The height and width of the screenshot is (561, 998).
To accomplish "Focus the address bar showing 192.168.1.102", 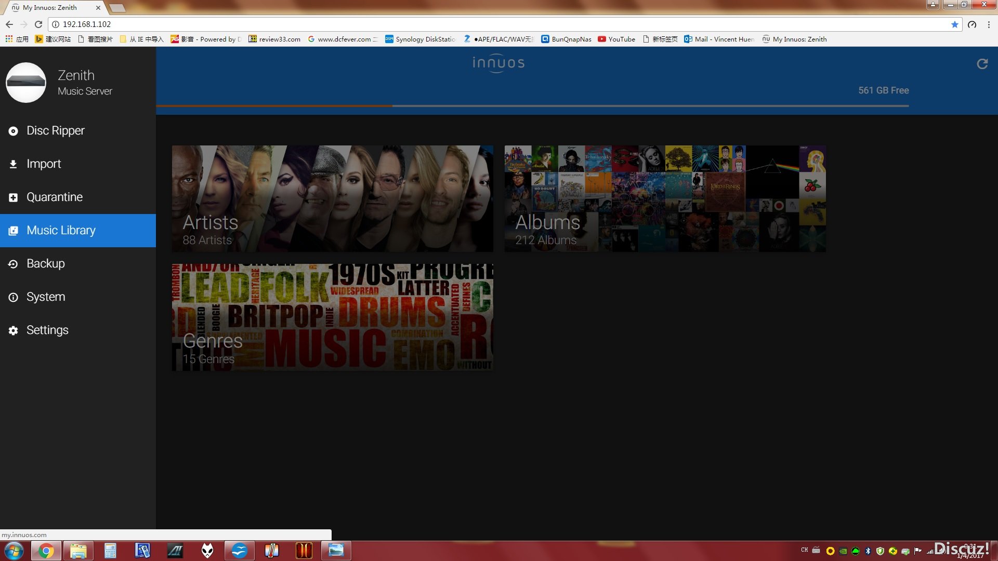I will point(504,24).
